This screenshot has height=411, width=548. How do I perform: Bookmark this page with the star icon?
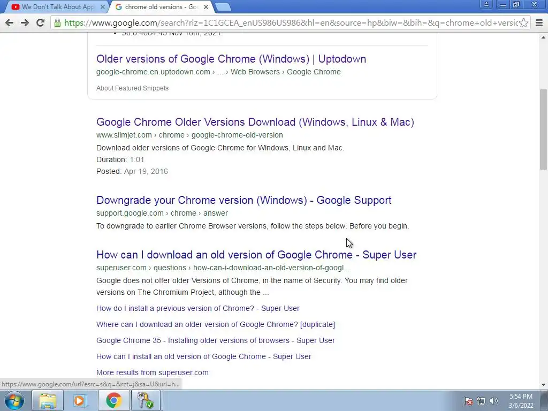(523, 23)
